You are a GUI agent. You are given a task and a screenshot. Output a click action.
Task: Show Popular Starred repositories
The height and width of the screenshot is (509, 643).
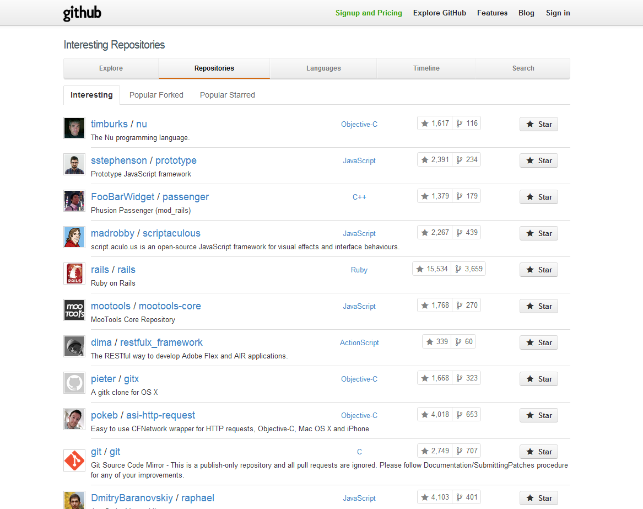pyautogui.click(x=227, y=95)
